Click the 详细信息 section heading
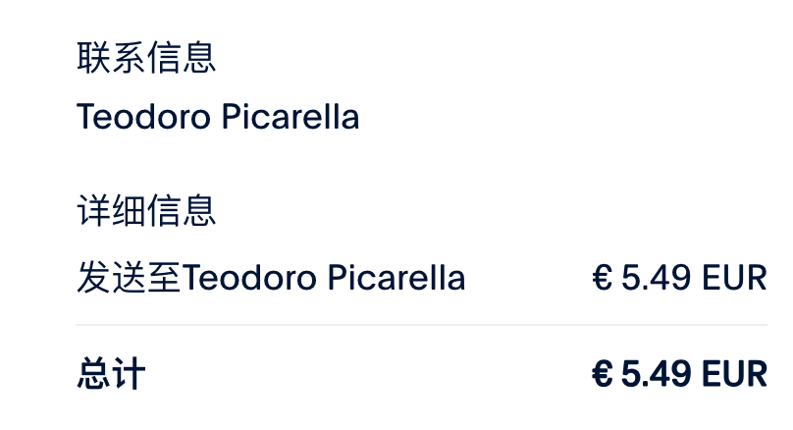The width and height of the screenshot is (793, 430). tap(146, 211)
